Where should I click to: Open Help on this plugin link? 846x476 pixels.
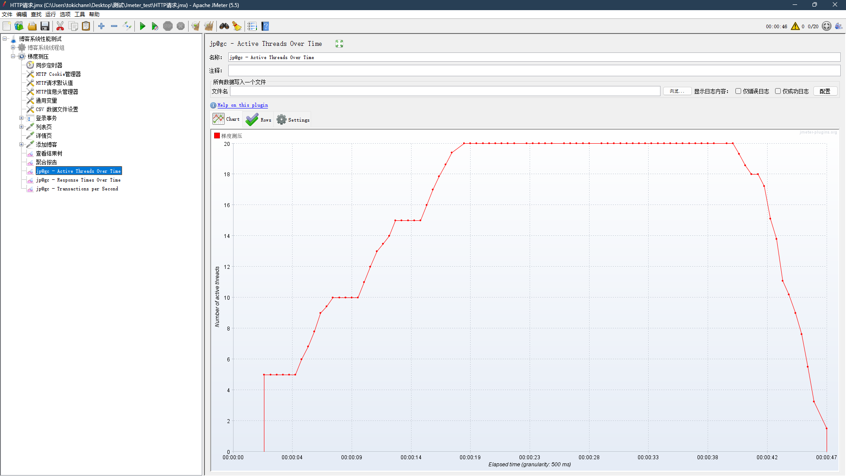242,105
